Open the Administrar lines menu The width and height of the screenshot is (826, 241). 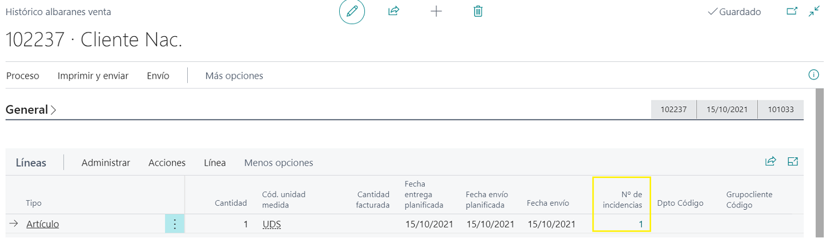tap(106, 163)
